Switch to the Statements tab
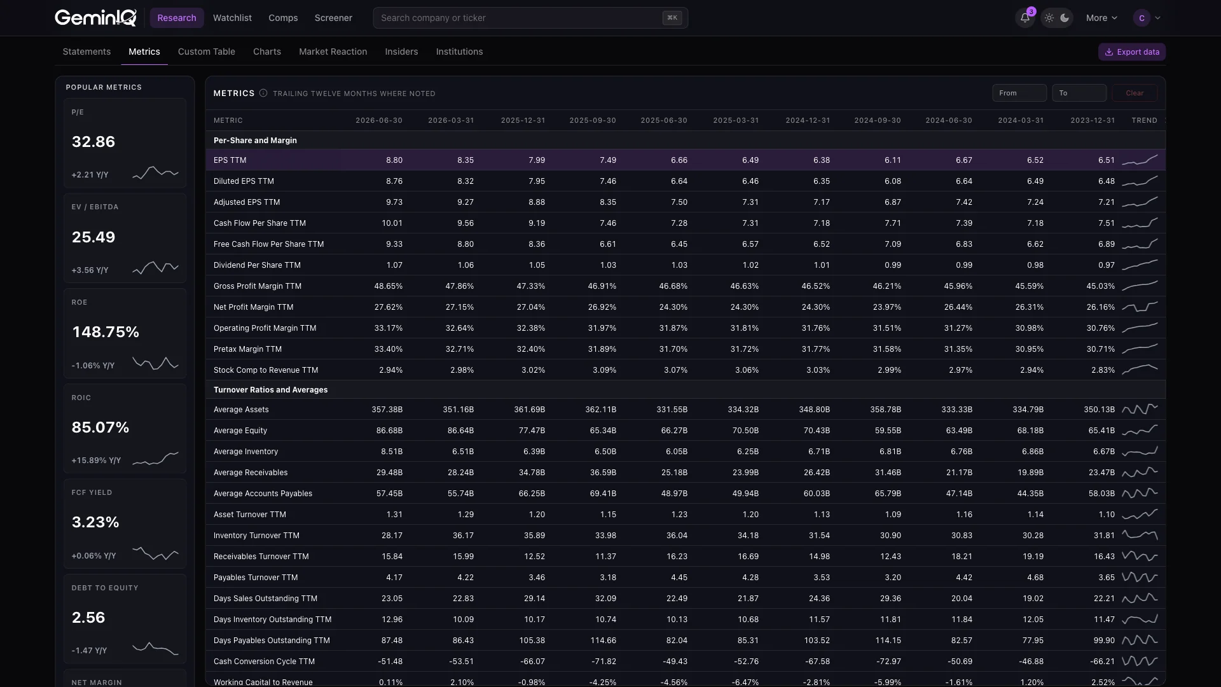This screenshot has height=687, width=1221. click(x=86, y=52)
